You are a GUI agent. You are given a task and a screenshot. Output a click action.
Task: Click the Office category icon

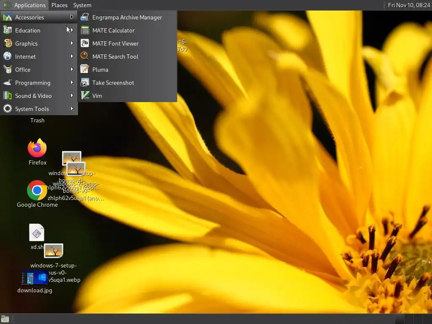click(8, 70)
